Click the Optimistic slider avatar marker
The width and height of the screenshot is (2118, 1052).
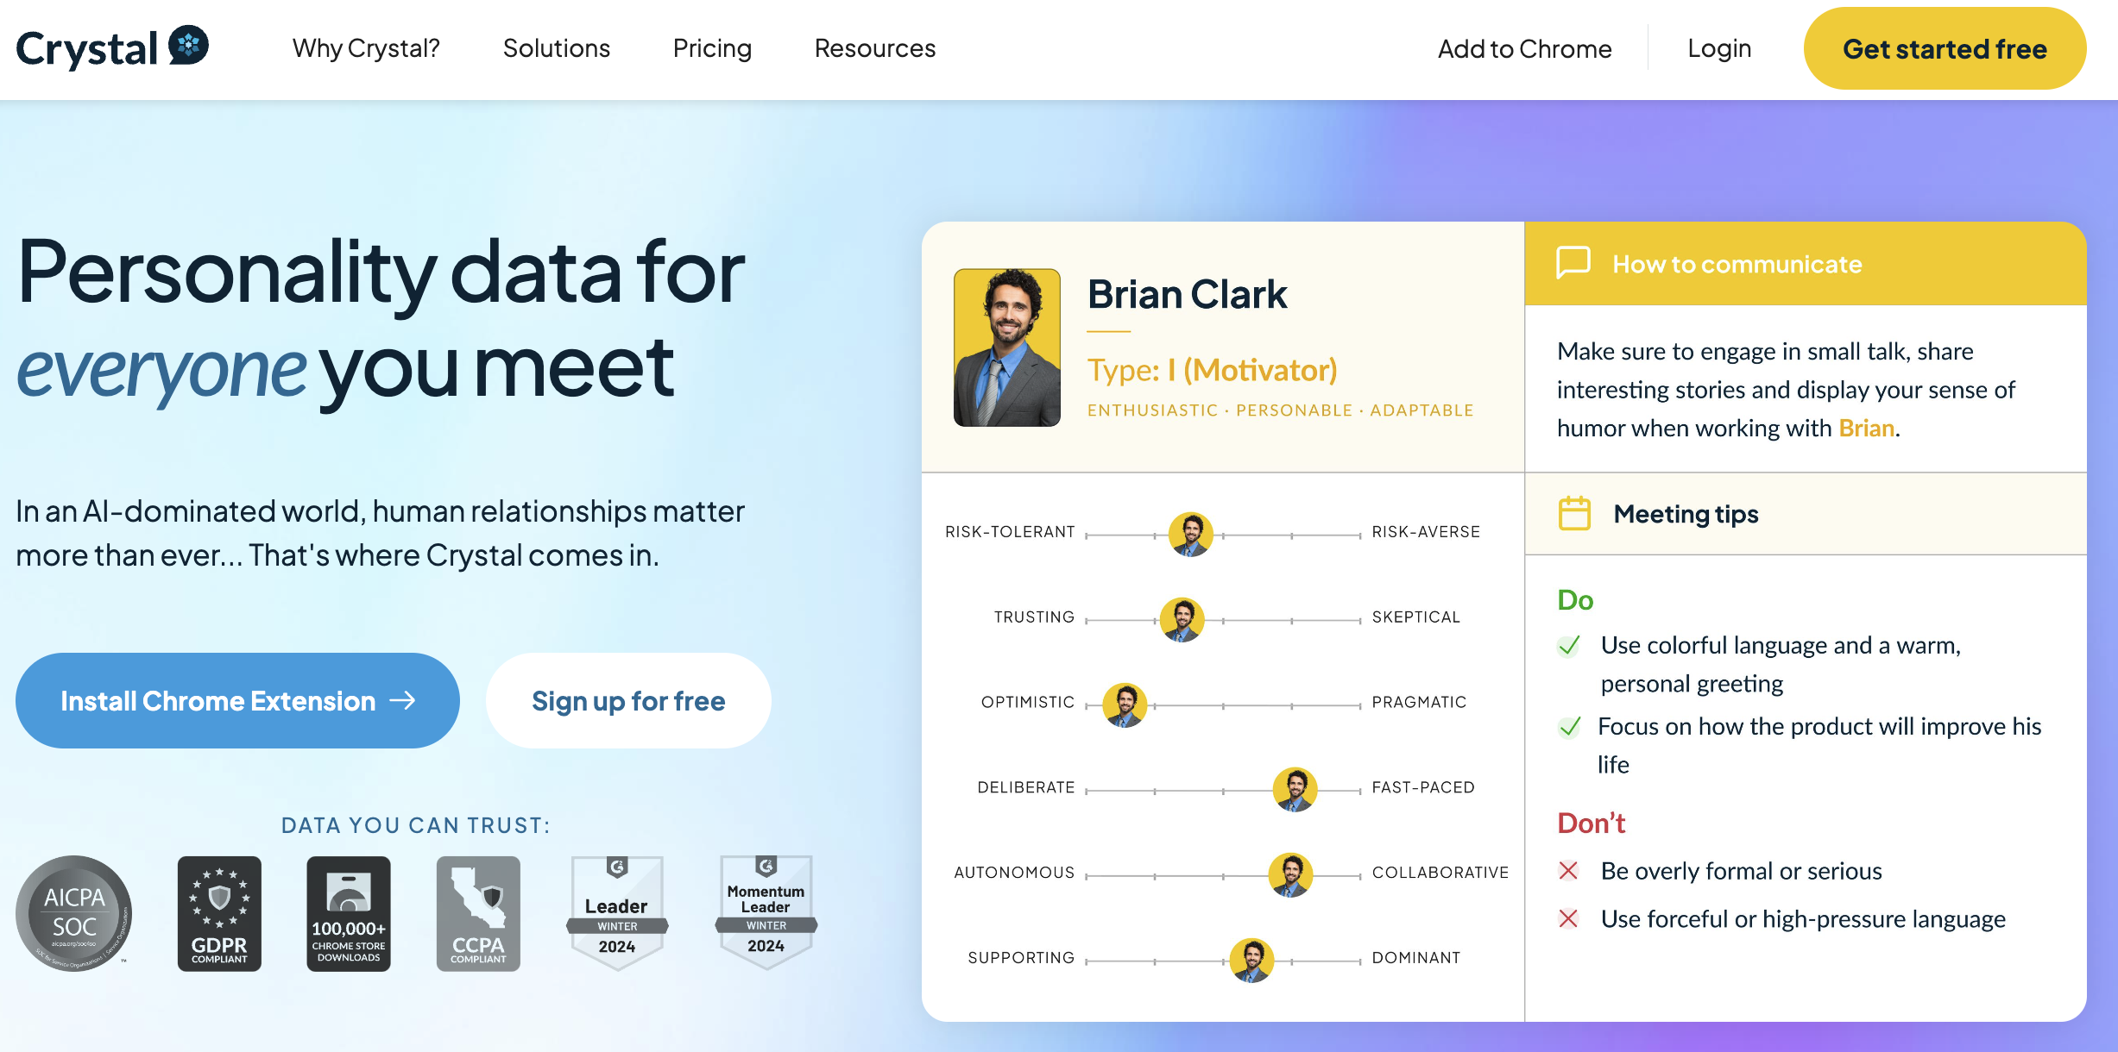(1125, 705)
